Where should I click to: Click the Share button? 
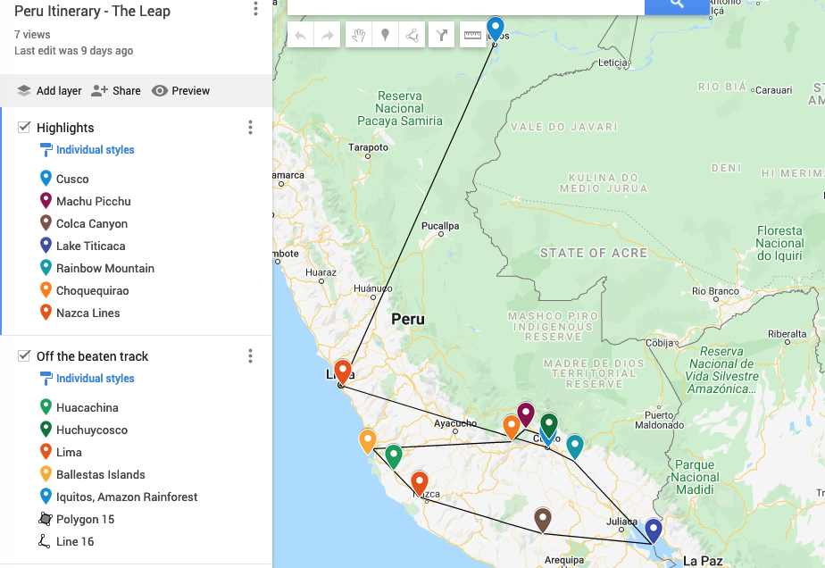tap(116, 91)
